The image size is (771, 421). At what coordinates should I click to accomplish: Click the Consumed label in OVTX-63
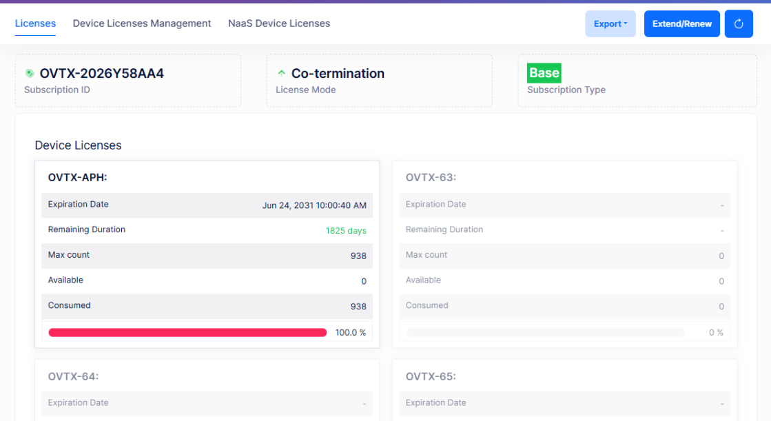[x=426, y=305]
